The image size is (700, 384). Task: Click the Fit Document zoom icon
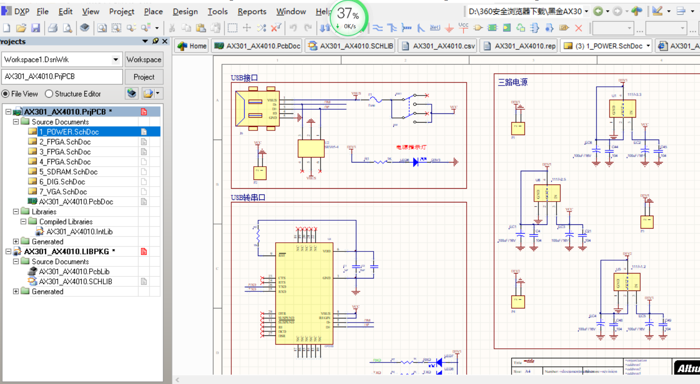[102, 28]
